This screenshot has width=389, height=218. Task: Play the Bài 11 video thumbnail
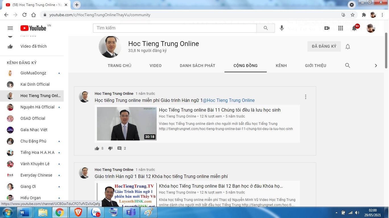pyautogui.click(x=127, y=124)
